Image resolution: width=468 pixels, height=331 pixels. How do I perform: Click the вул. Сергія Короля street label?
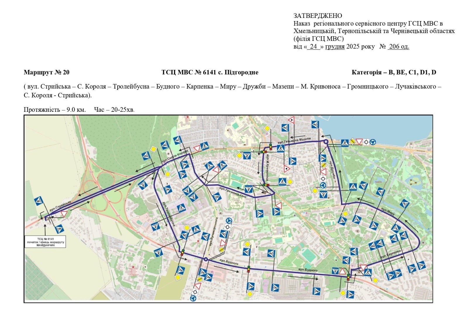175,157
